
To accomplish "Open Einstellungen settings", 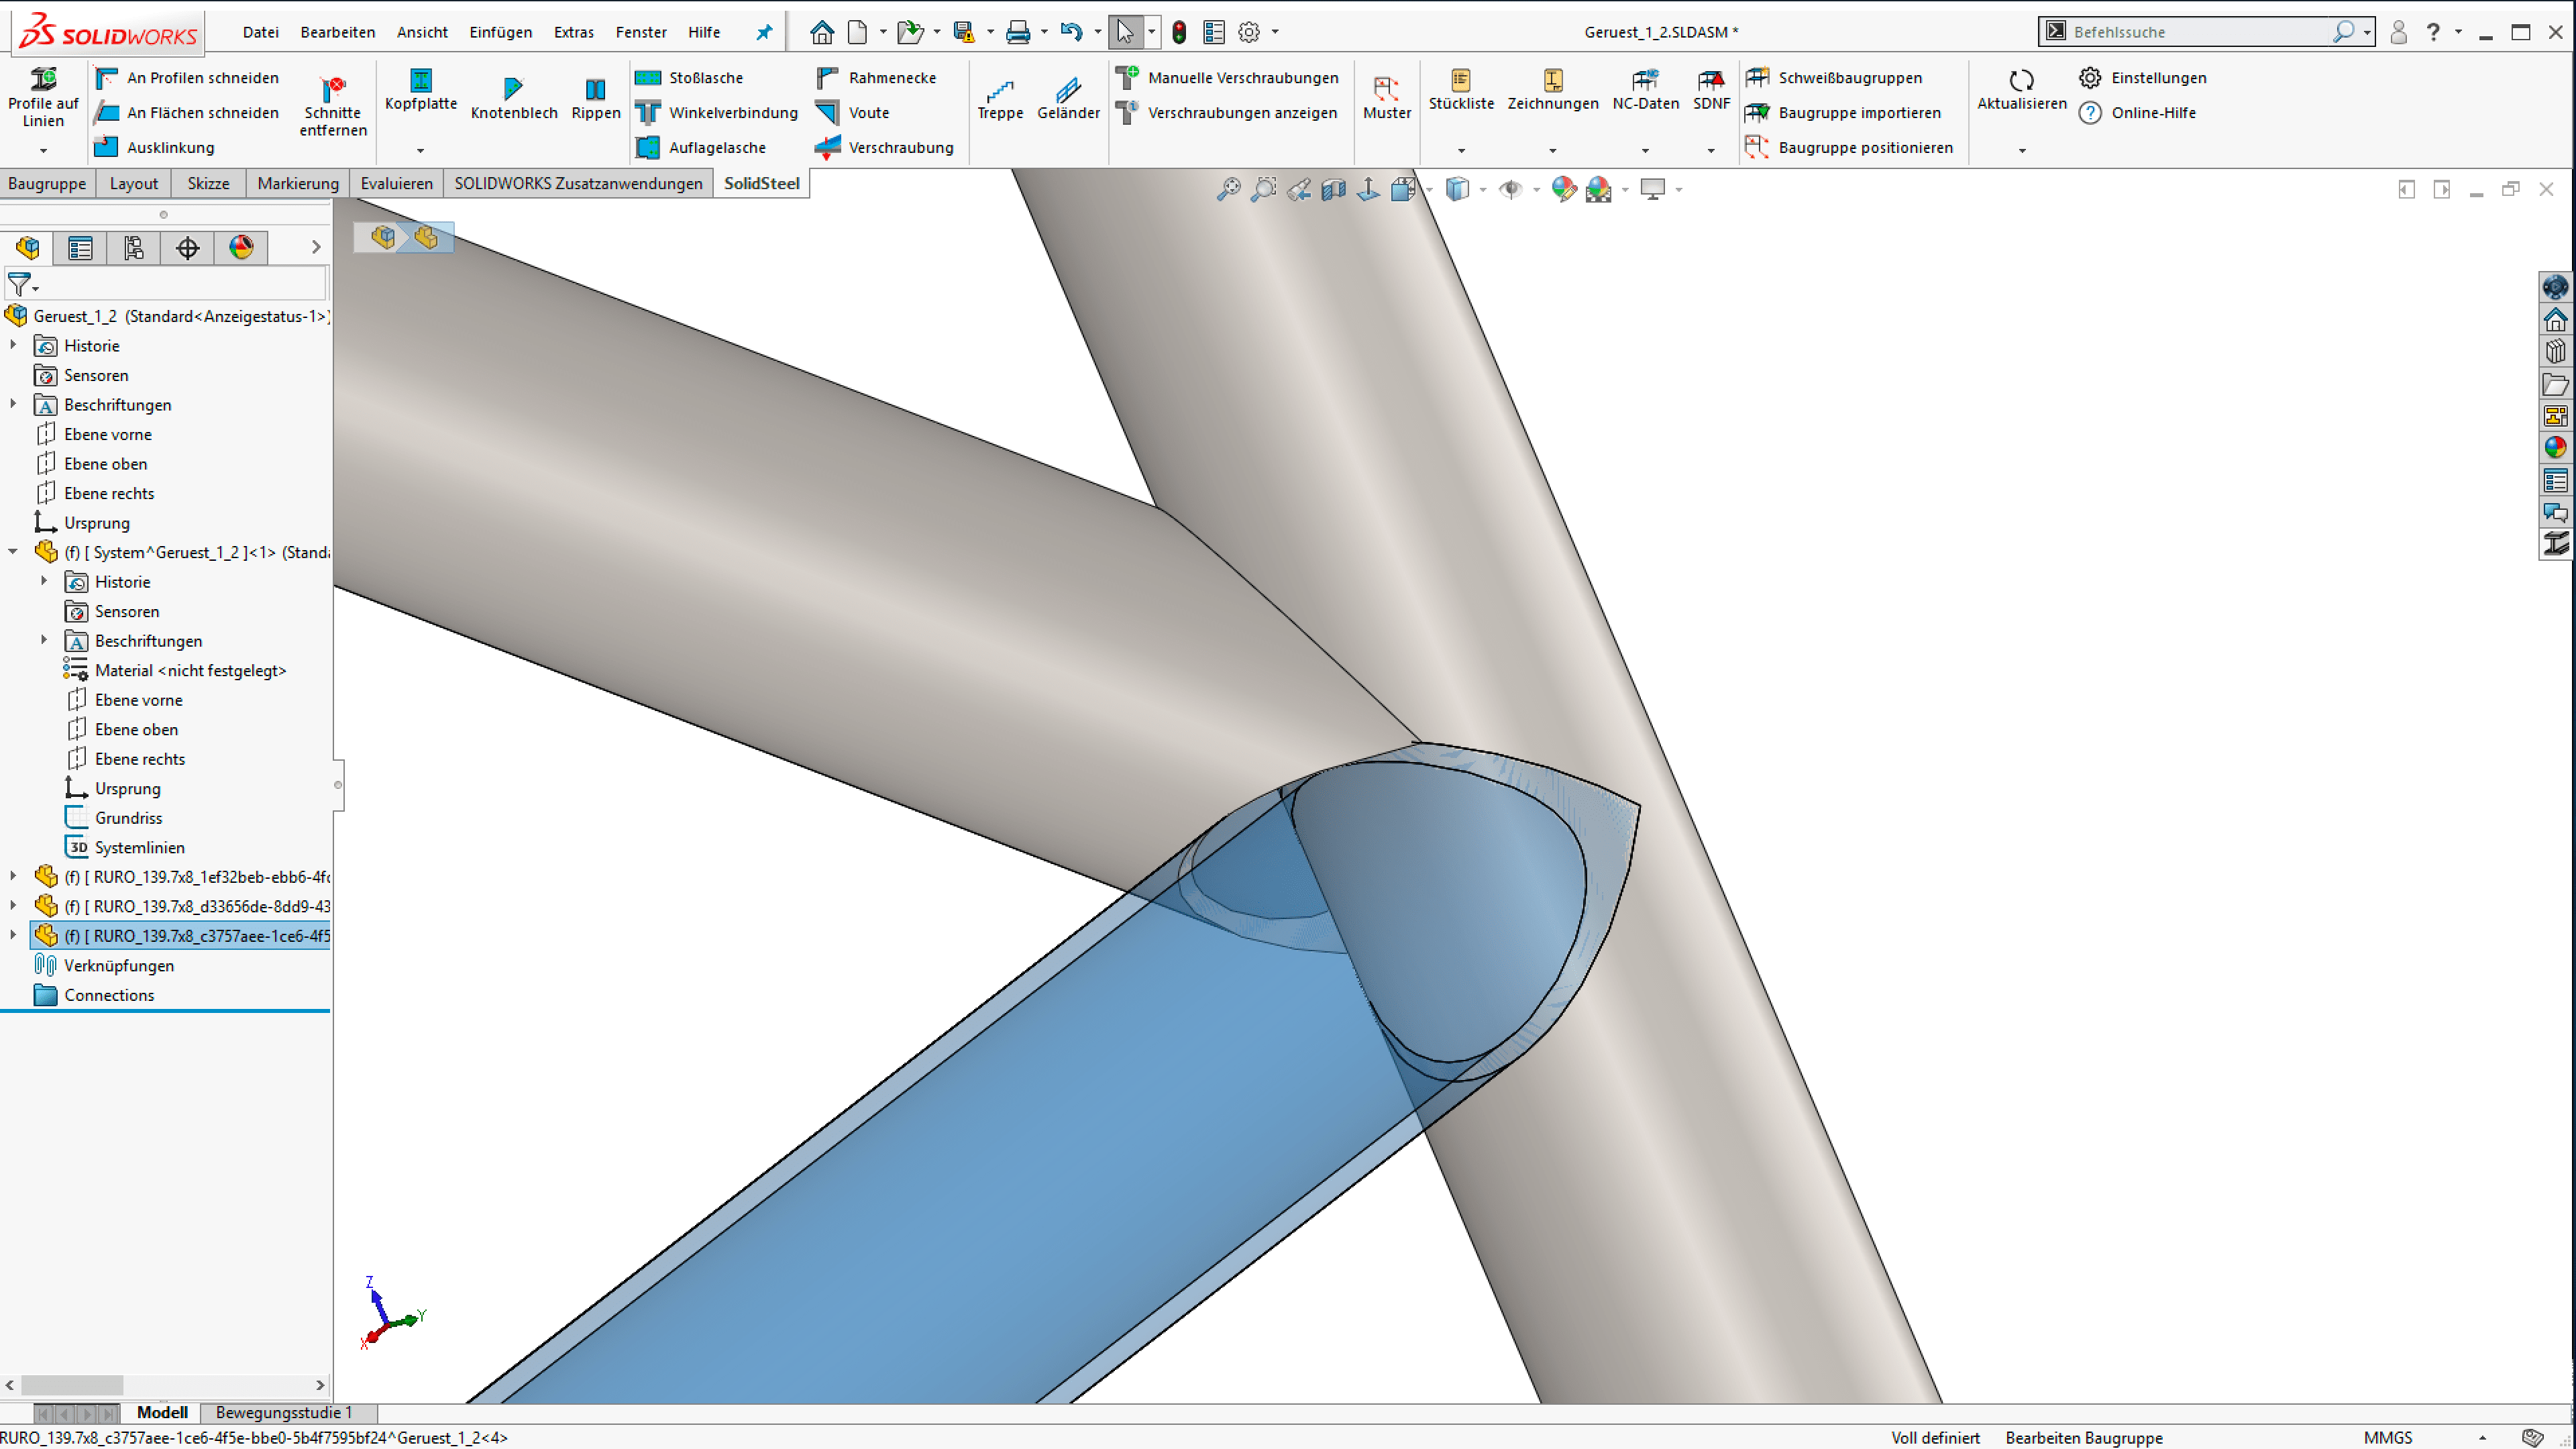I will tap(2142, 78).
